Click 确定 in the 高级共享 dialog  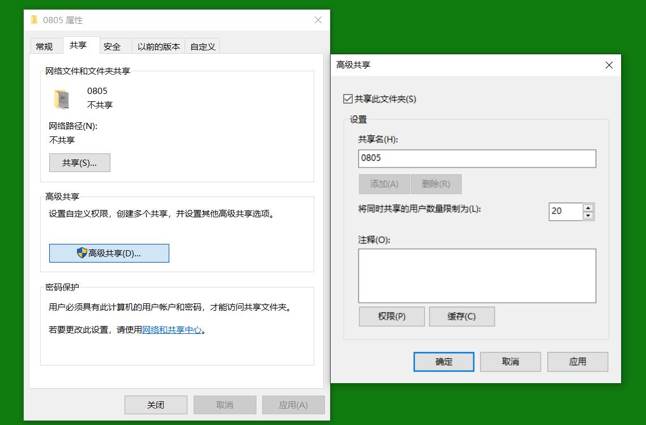pos(444,362)
